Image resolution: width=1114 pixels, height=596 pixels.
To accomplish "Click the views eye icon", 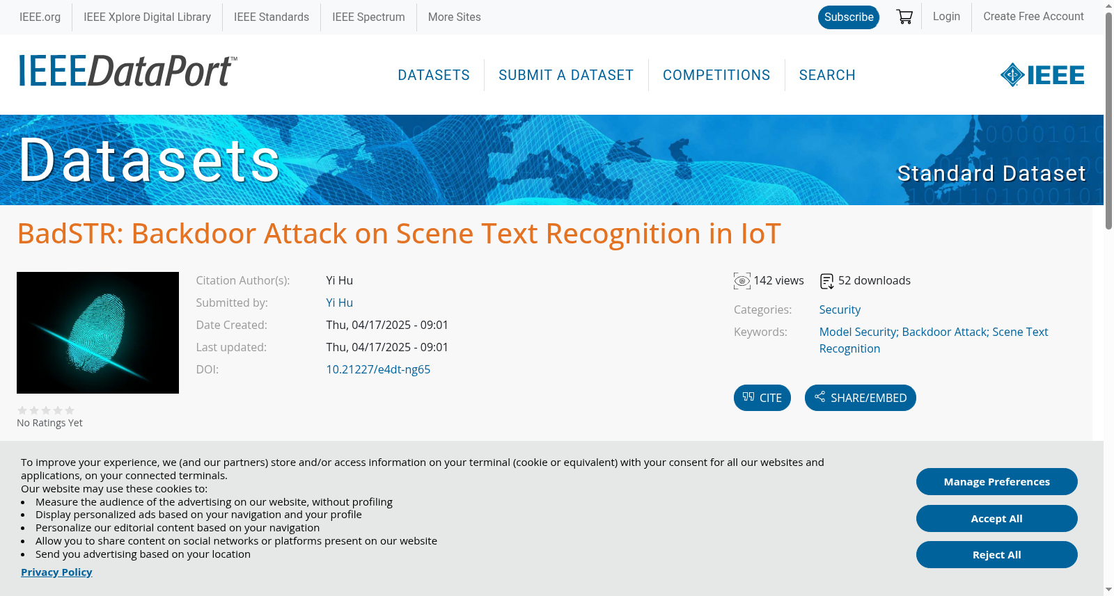I will coord(742,281).
